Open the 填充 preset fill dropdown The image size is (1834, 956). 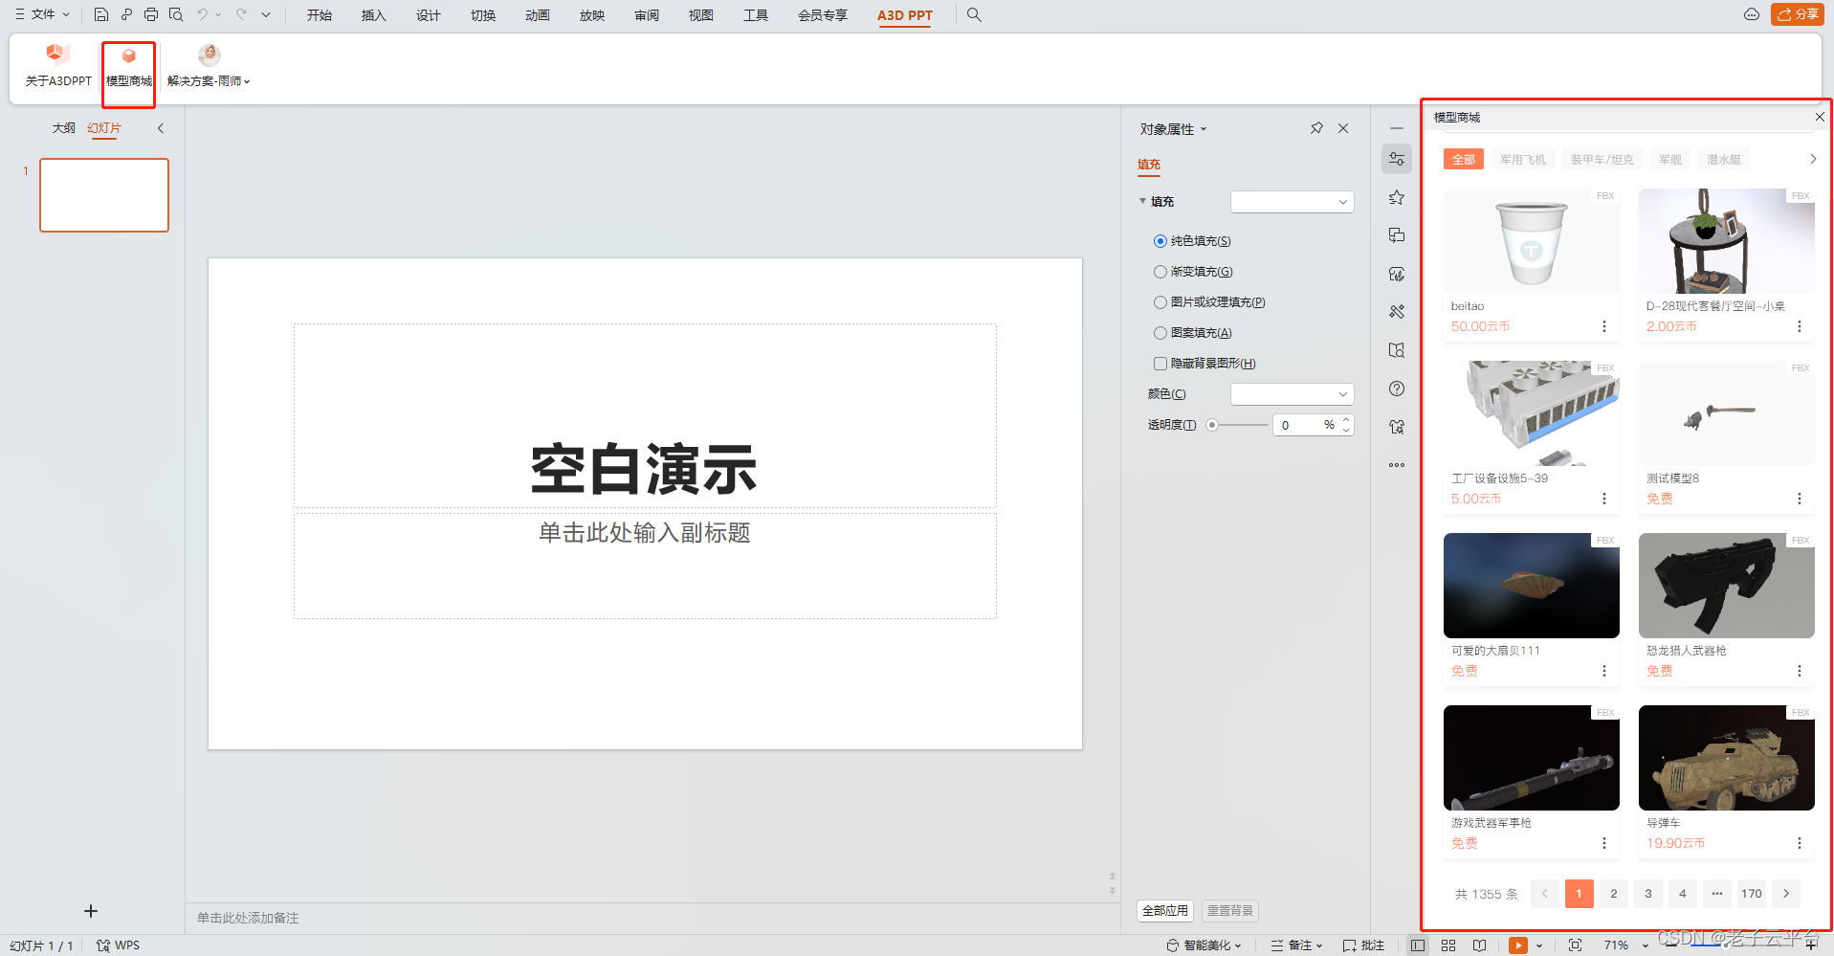(1292, 202)
